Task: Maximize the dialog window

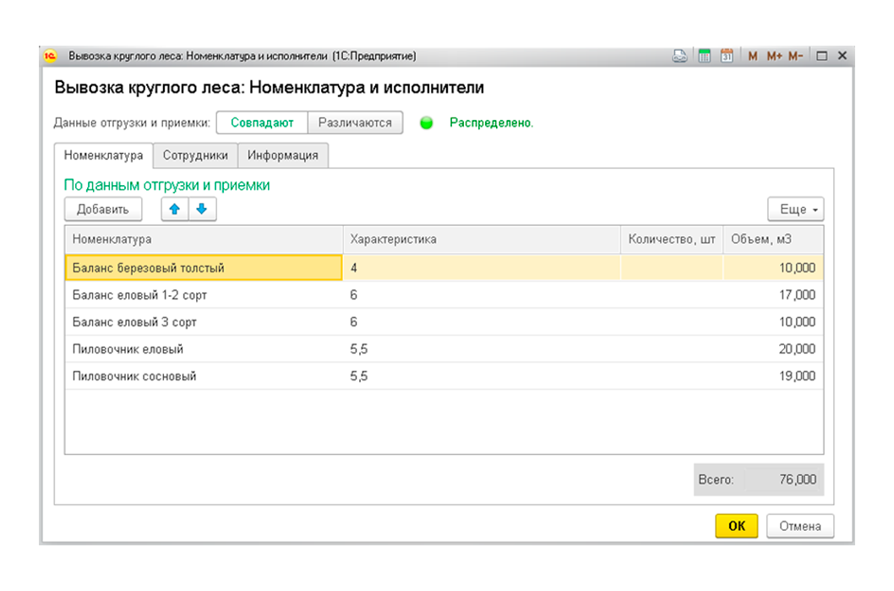Action: pyautogui.click(x=821, y=56)
